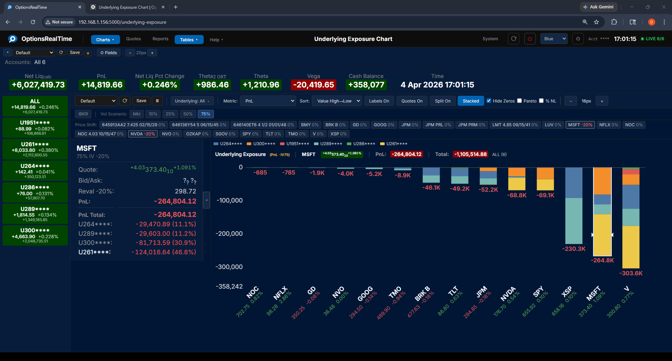Open the browser extensions icon
The height and width of the screenshot is (361, 672).
pos(614,22)
